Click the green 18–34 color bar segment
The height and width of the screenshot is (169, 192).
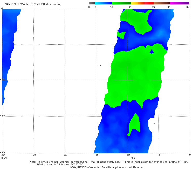point(121,3)
